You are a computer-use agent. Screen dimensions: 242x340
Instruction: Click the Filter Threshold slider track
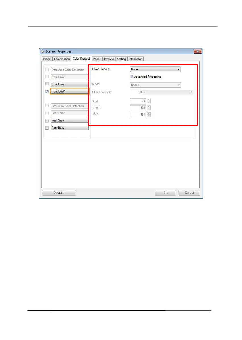pos(168,92)
